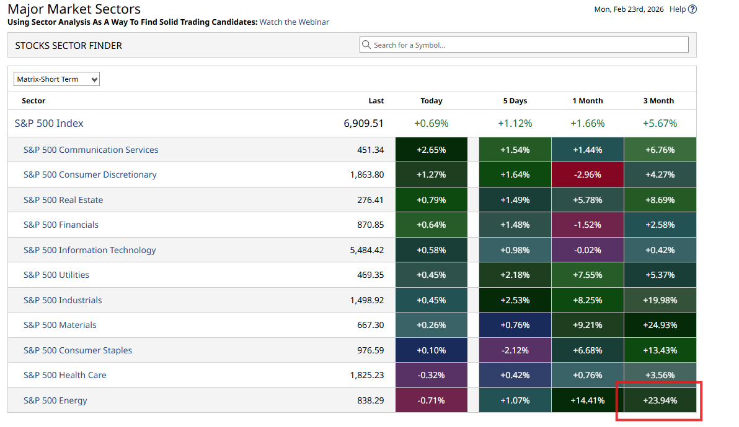The height and width of the screenshot is (427, 739).
Task: Open the Watch the Webinar link
Action: [294, 22]
